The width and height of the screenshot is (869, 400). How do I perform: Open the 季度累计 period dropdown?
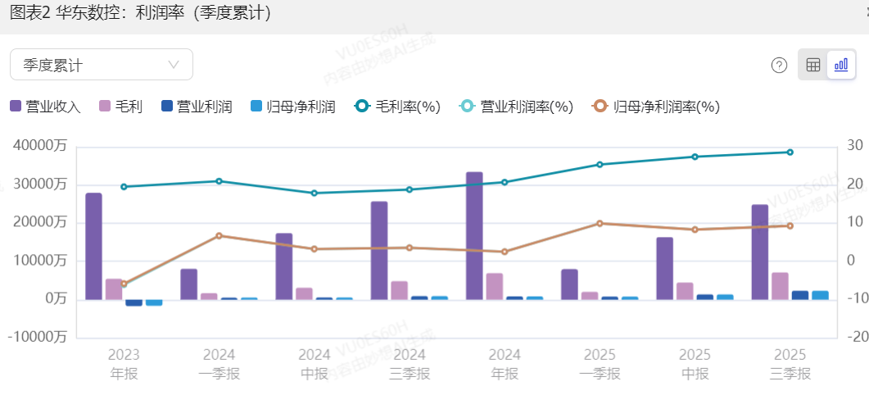(102, 65)
